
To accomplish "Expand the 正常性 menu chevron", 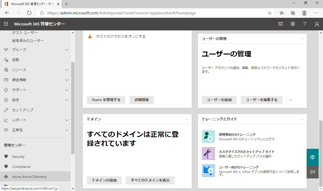I will pos(67,130).
